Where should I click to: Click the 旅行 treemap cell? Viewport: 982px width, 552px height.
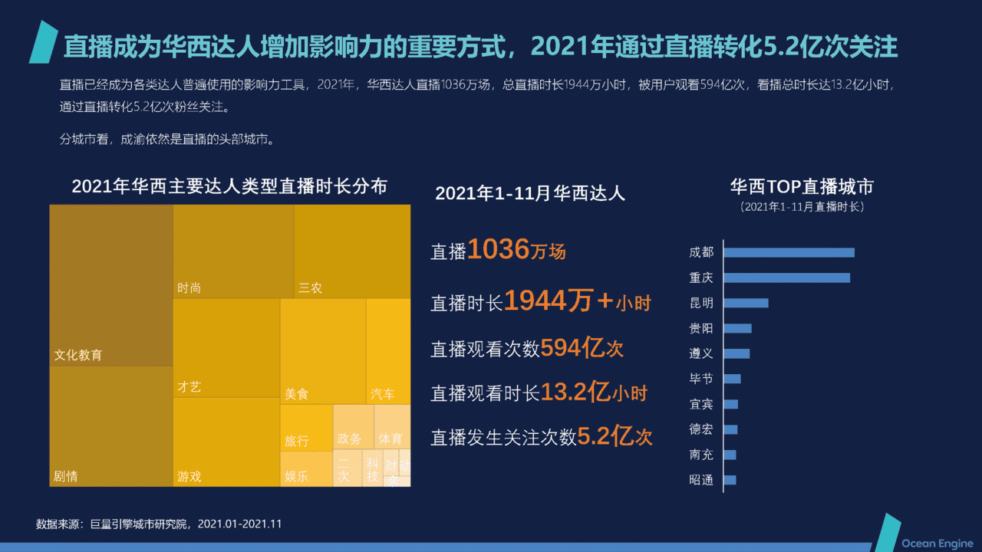pyautogui.click(x=306, y=427)
